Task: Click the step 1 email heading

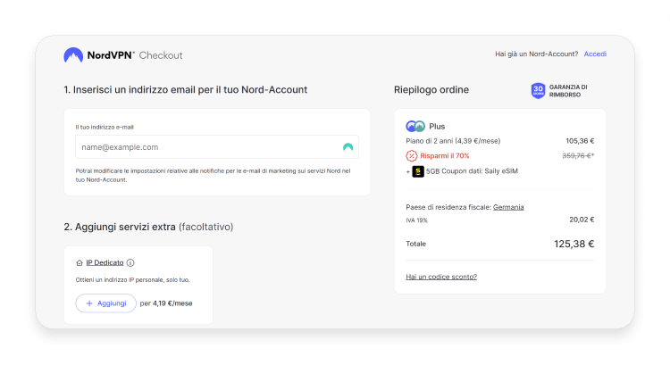Action: click(x=186, y=90)
